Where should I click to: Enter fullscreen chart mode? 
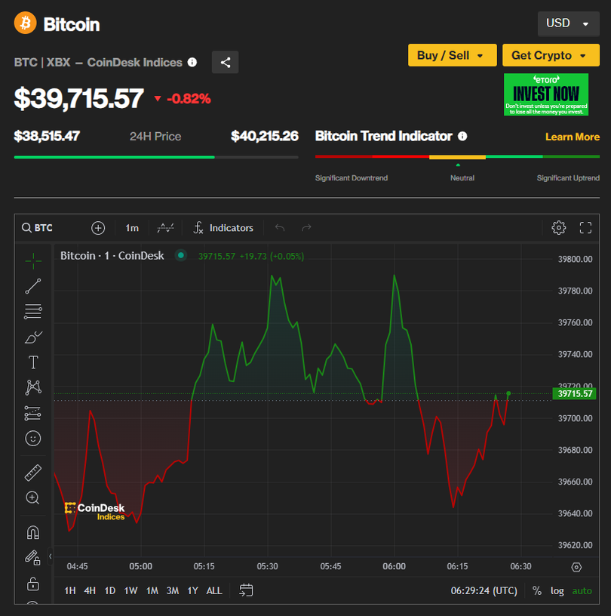tap(585, 227)
